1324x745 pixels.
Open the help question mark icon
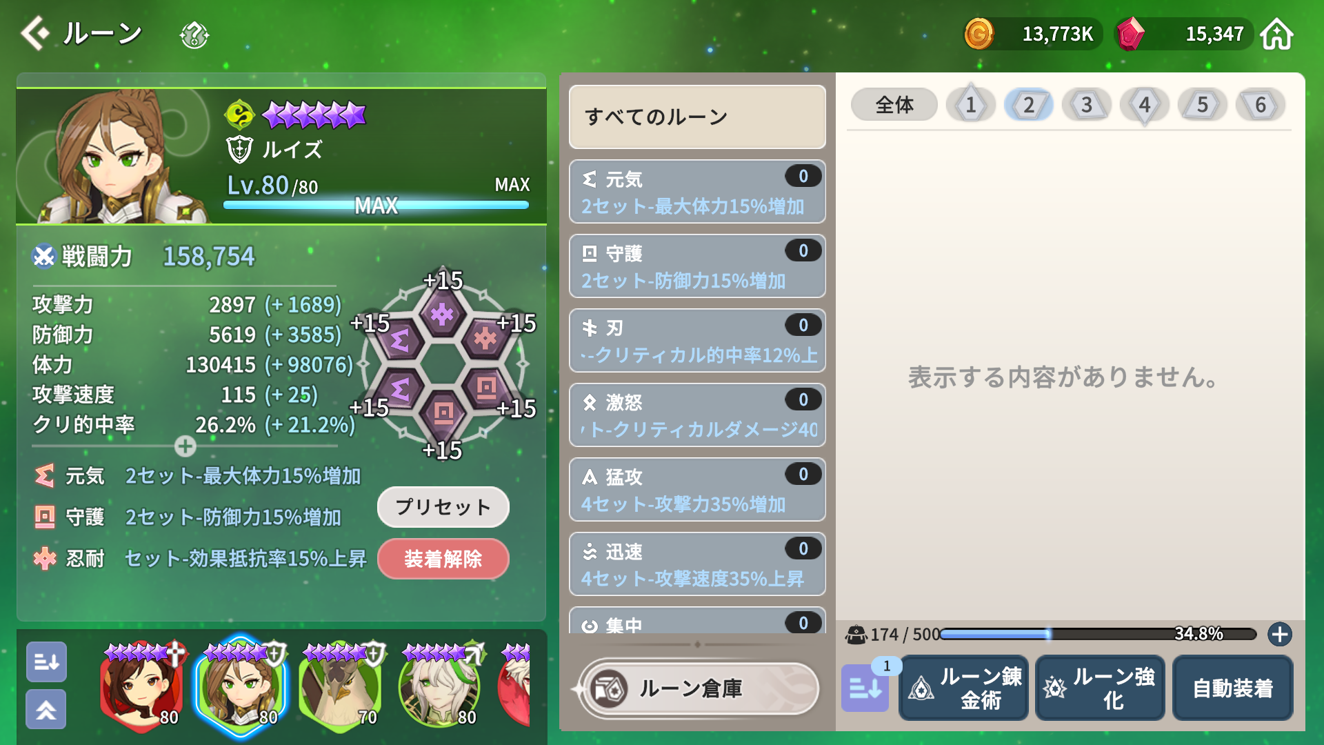[194, 34]
